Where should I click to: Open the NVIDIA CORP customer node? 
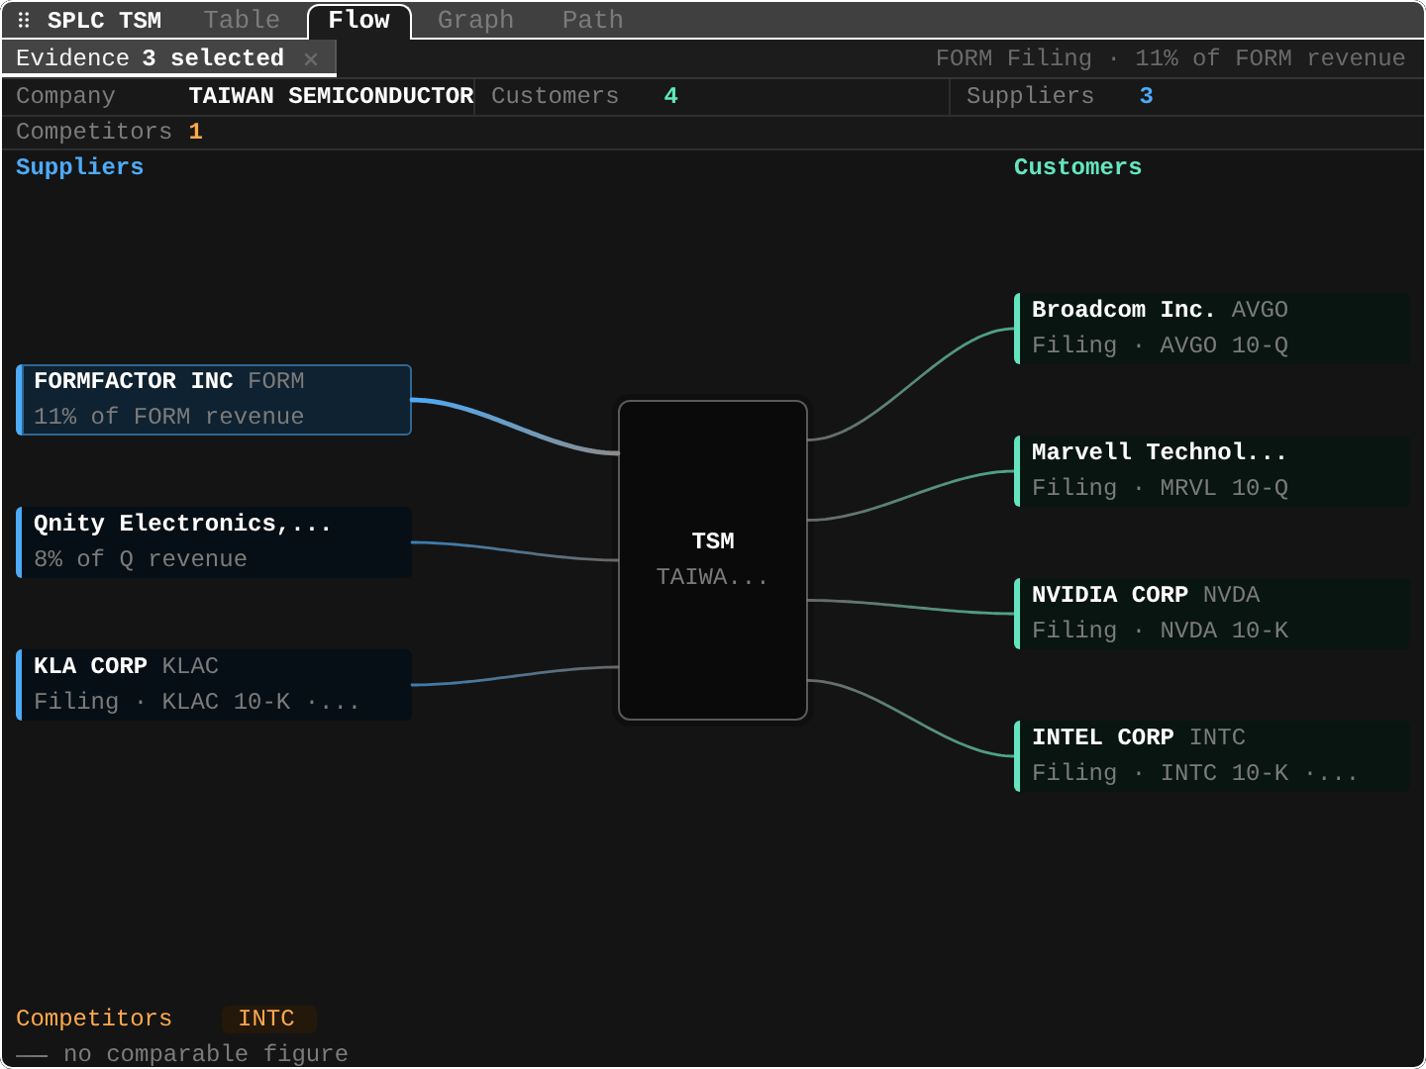point(1212,614)
